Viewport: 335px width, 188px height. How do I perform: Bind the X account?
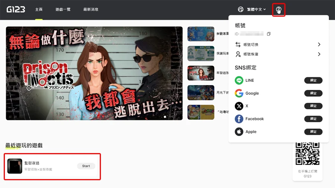[x=313, y=106]
